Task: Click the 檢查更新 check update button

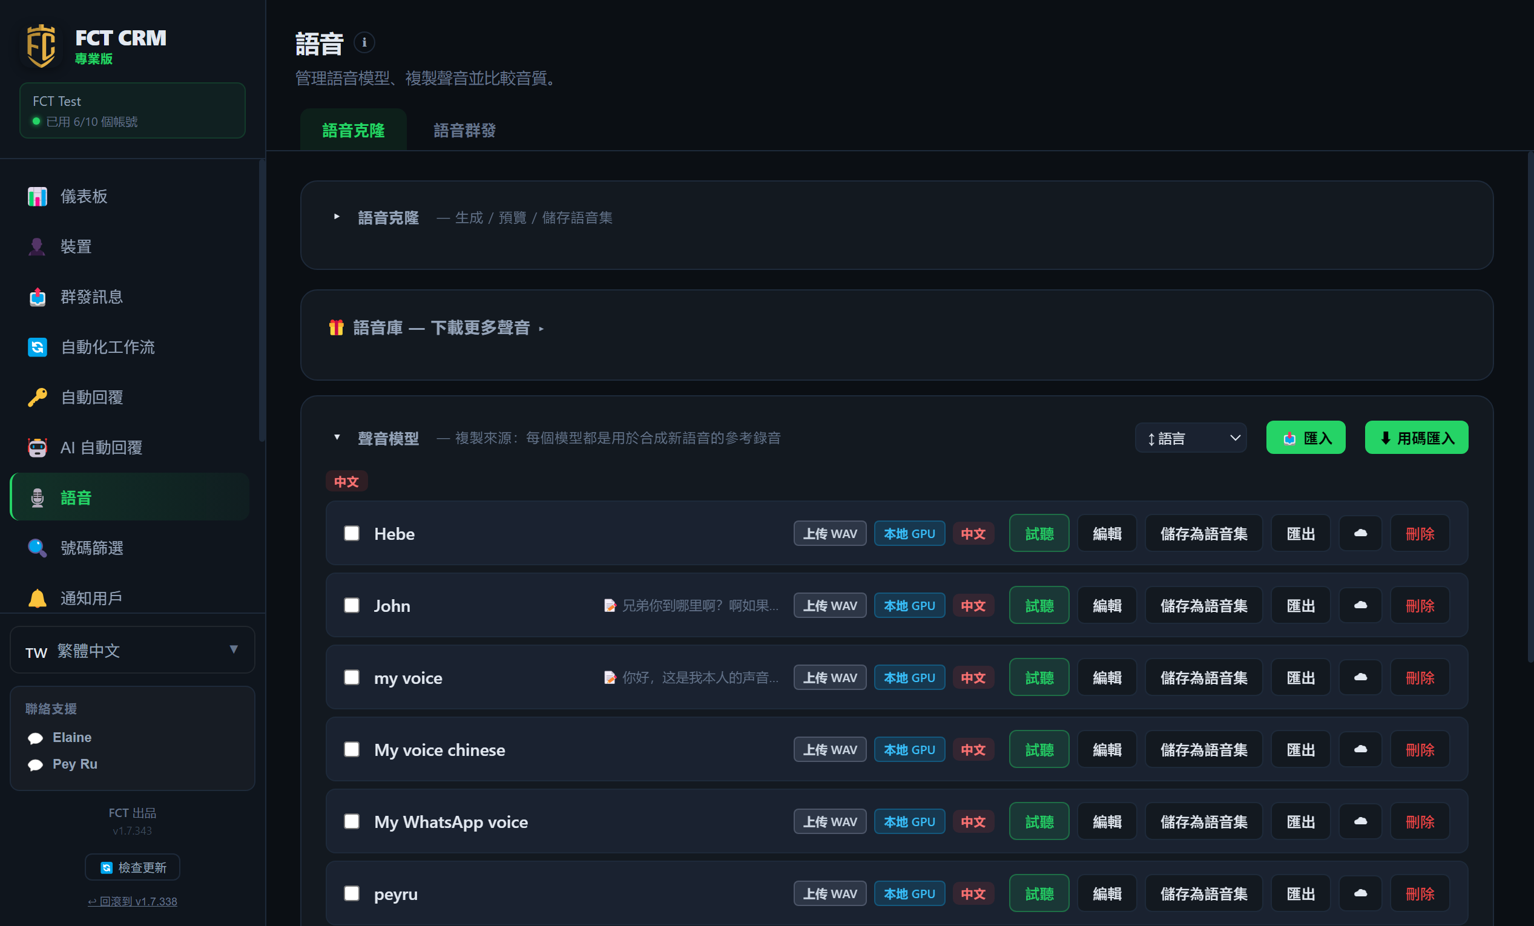Action: [x=133, y=867]
